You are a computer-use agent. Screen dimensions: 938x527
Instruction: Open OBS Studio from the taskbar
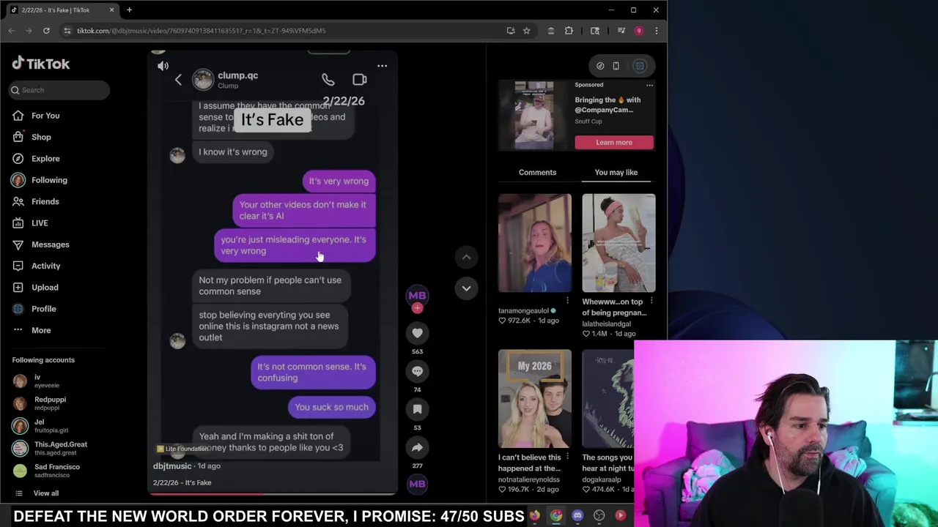coord(599,516)
